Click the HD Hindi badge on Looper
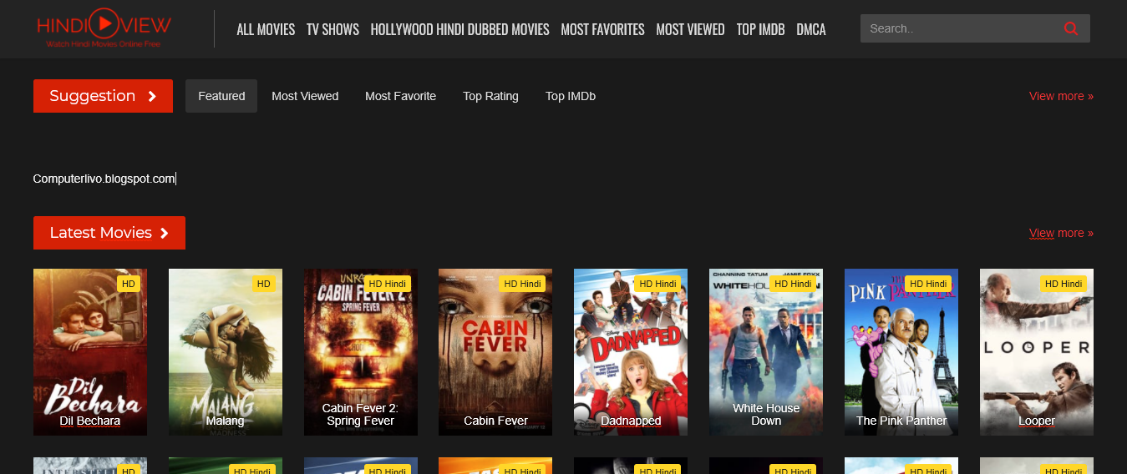1127x474 pixels. pos(1064,284)
